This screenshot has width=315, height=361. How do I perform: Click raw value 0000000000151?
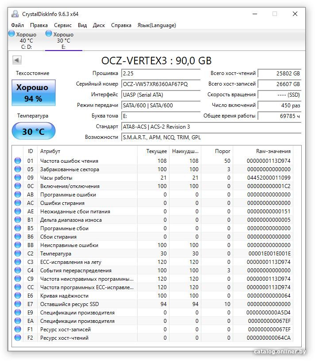pos(269,212)
